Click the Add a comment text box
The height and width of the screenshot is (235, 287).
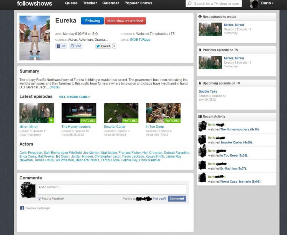point(112,189)
